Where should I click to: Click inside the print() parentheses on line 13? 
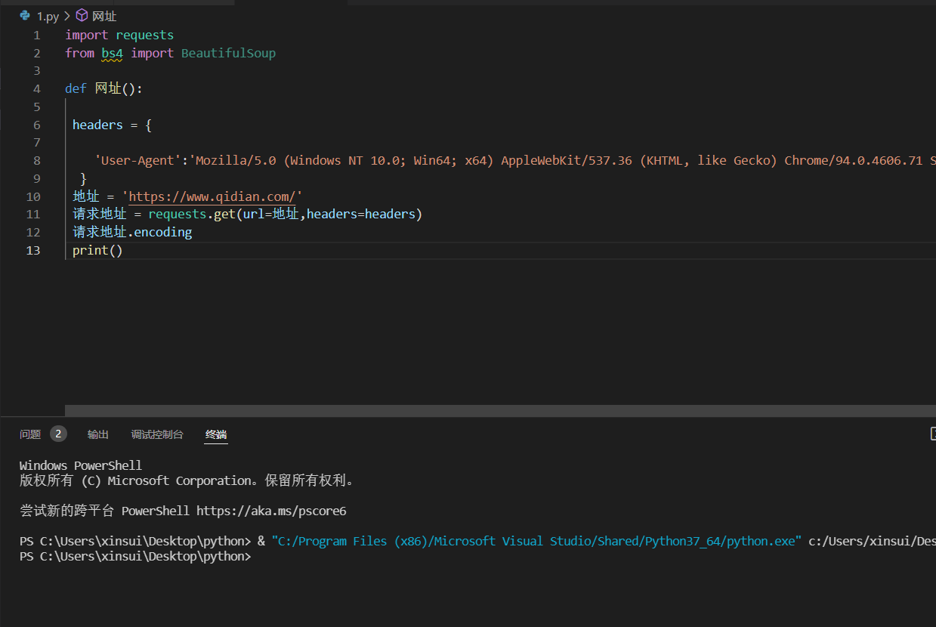pyautogui.click(x=116, y=250)
